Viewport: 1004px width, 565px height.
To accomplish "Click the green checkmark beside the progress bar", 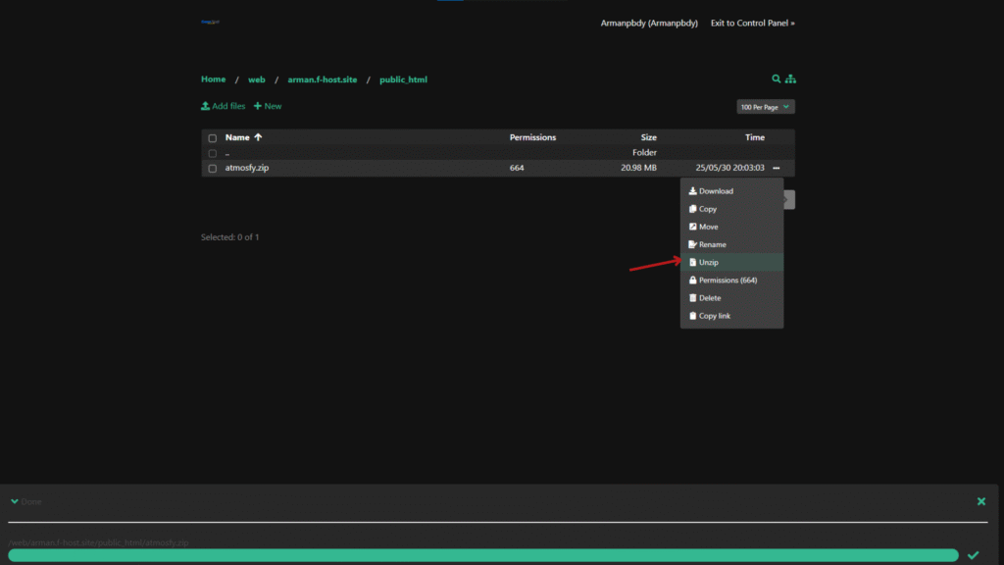I will (x=973, y=555).
